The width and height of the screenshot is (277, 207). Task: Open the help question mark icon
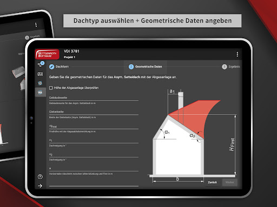[x=40, y=177]
